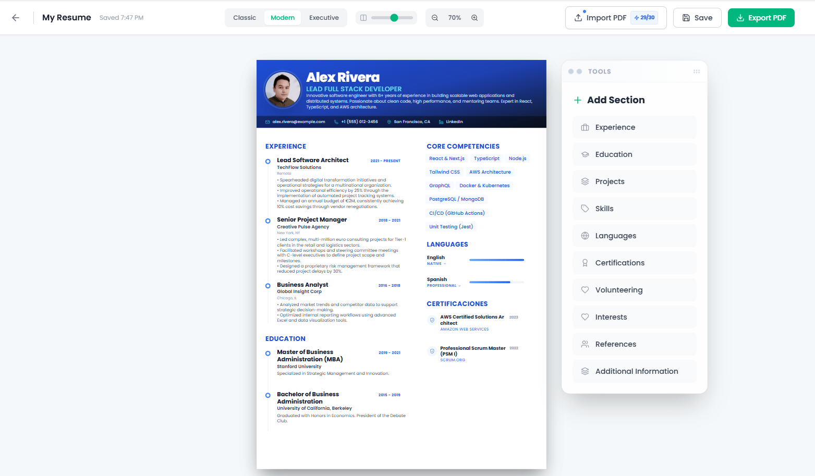The width and height of the screenshot is (815, 476).
Task: Click the zoom out magnifier icon
Action: (x=435, y=17)
